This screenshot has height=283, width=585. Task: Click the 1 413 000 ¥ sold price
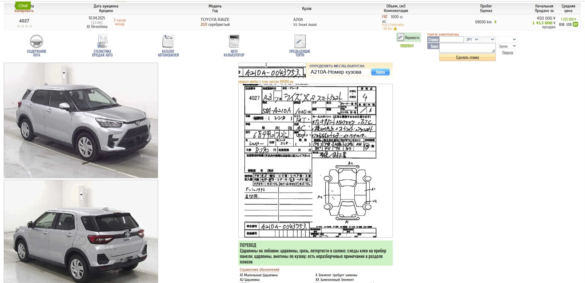[x=544, y=23]
